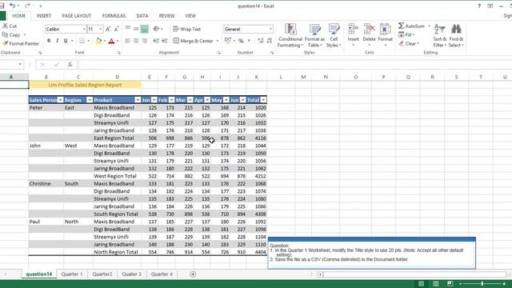Screen dimensions: 512x288
Task: Click Merge & Center
Action: click(194, 41)
